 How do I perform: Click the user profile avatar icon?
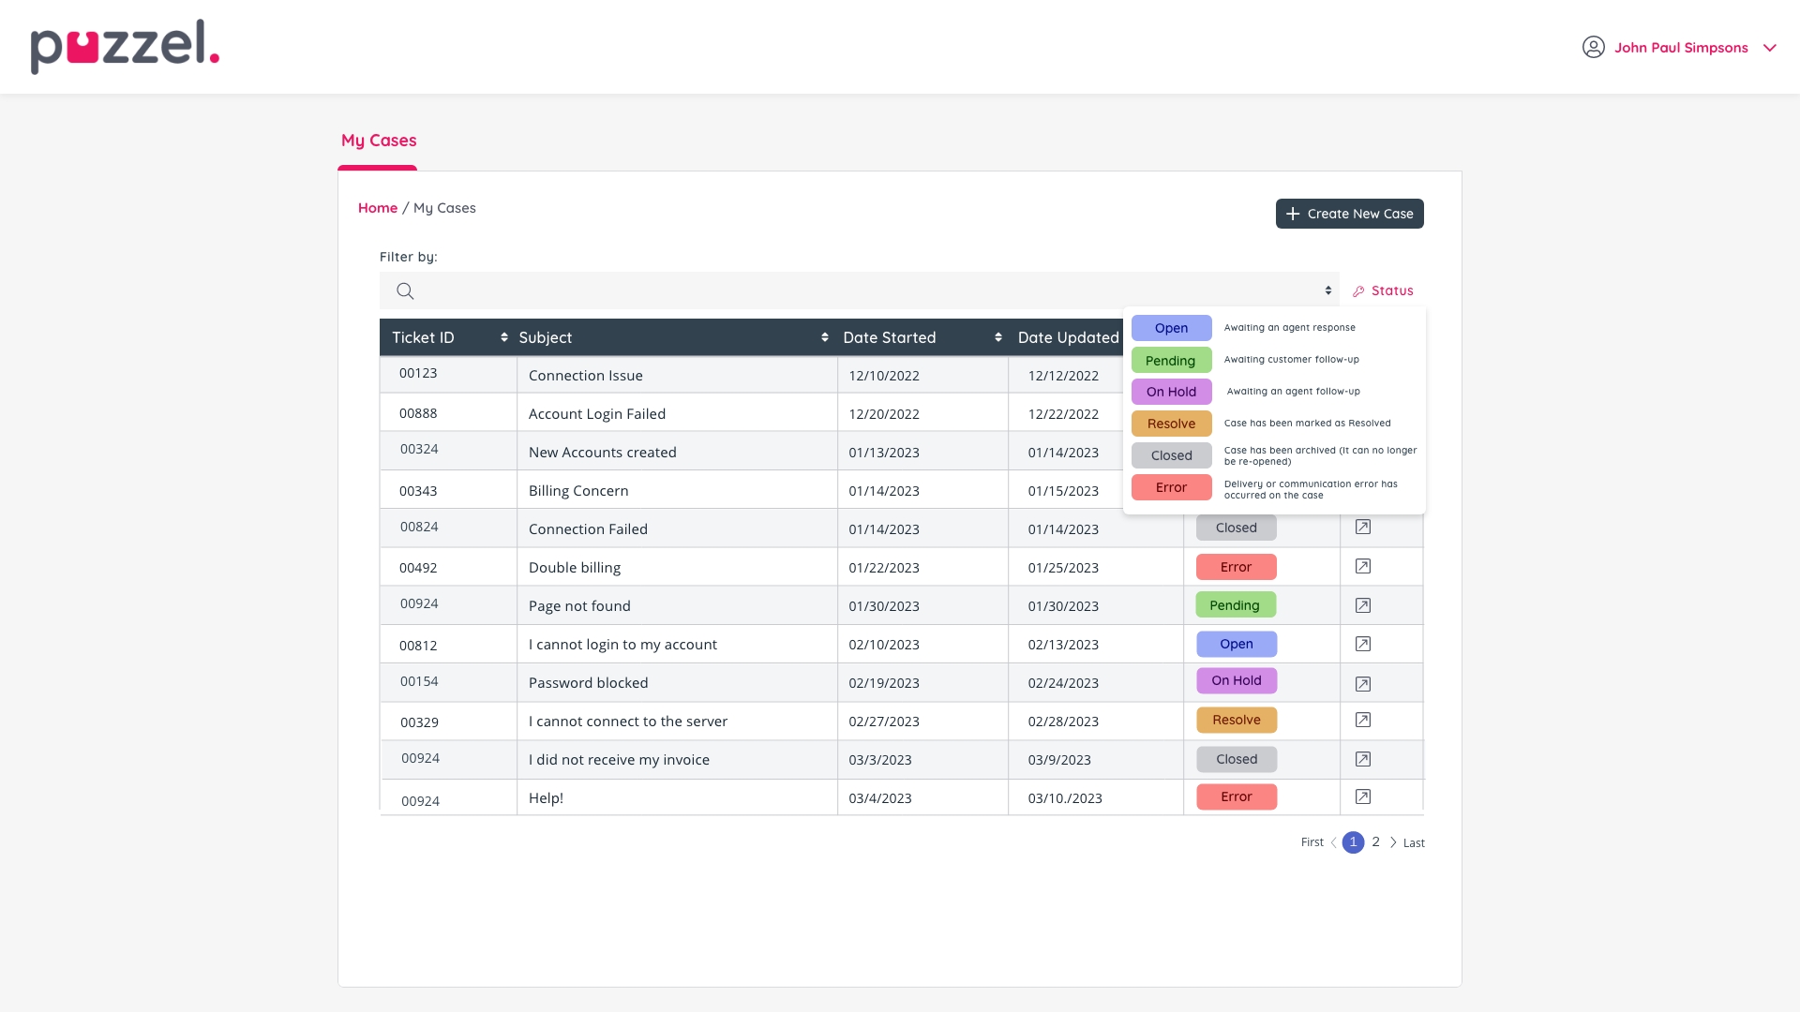coord(1593,48)
